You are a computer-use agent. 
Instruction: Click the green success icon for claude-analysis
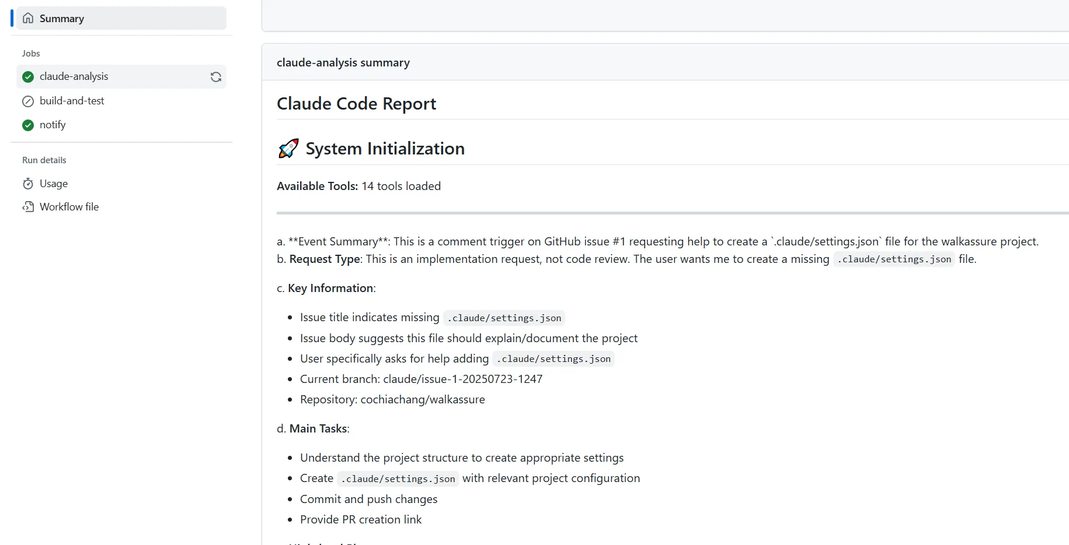pyautogui.click(x=28, y=76)
